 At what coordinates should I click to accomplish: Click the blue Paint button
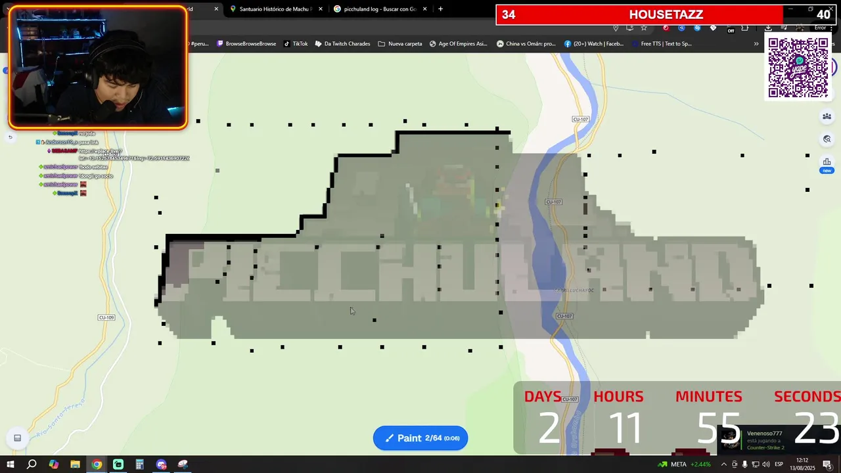(420, 438)
